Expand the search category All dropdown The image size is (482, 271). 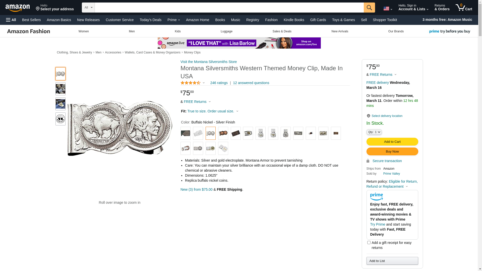pos(88,8)
